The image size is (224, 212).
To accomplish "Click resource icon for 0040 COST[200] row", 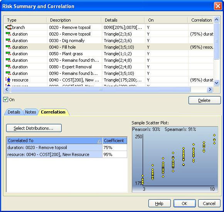I will 8,80.
